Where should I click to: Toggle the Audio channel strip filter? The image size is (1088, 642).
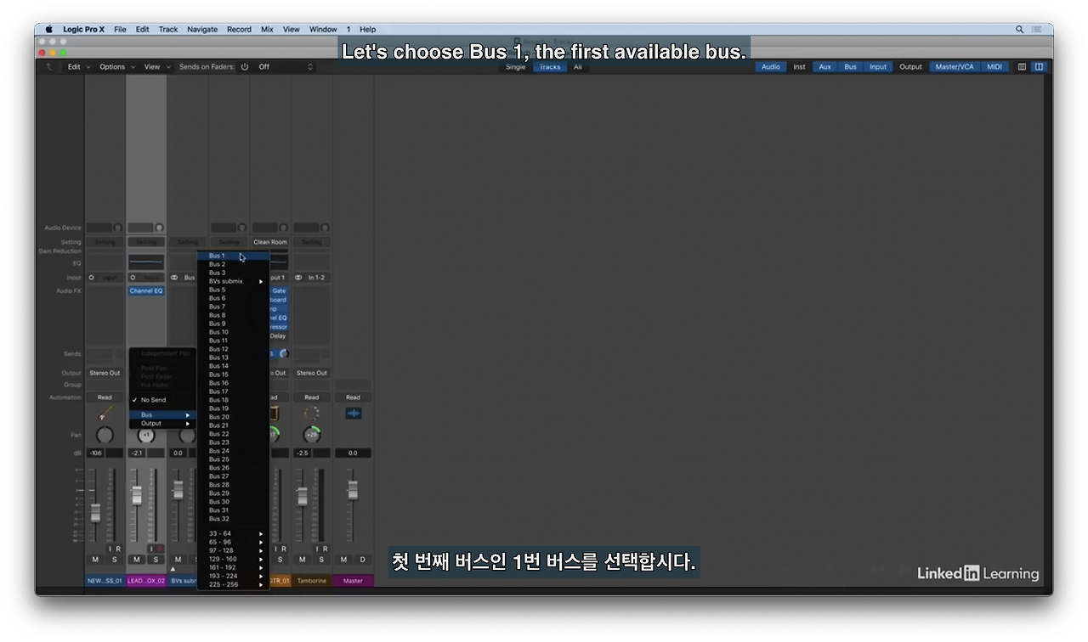pos(771,66)
